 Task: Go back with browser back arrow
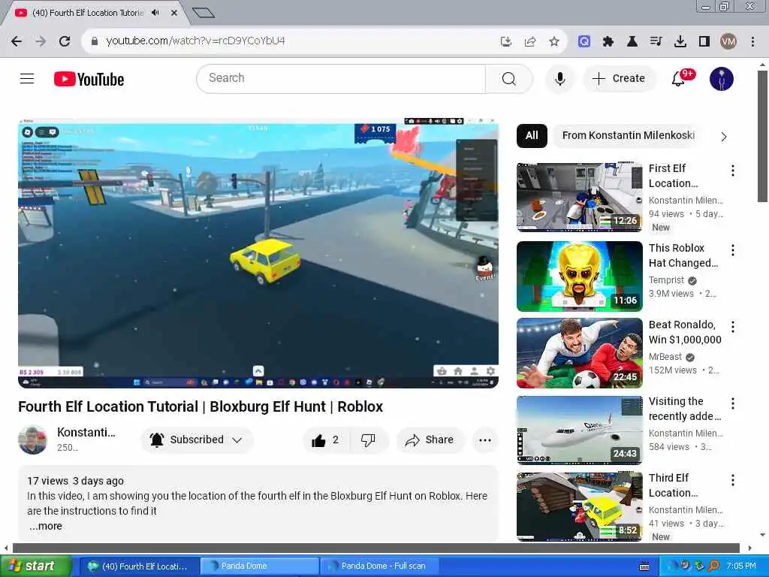(17, 41)
